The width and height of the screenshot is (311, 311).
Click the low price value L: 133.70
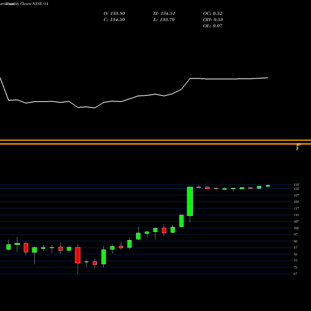coord(164,20)
